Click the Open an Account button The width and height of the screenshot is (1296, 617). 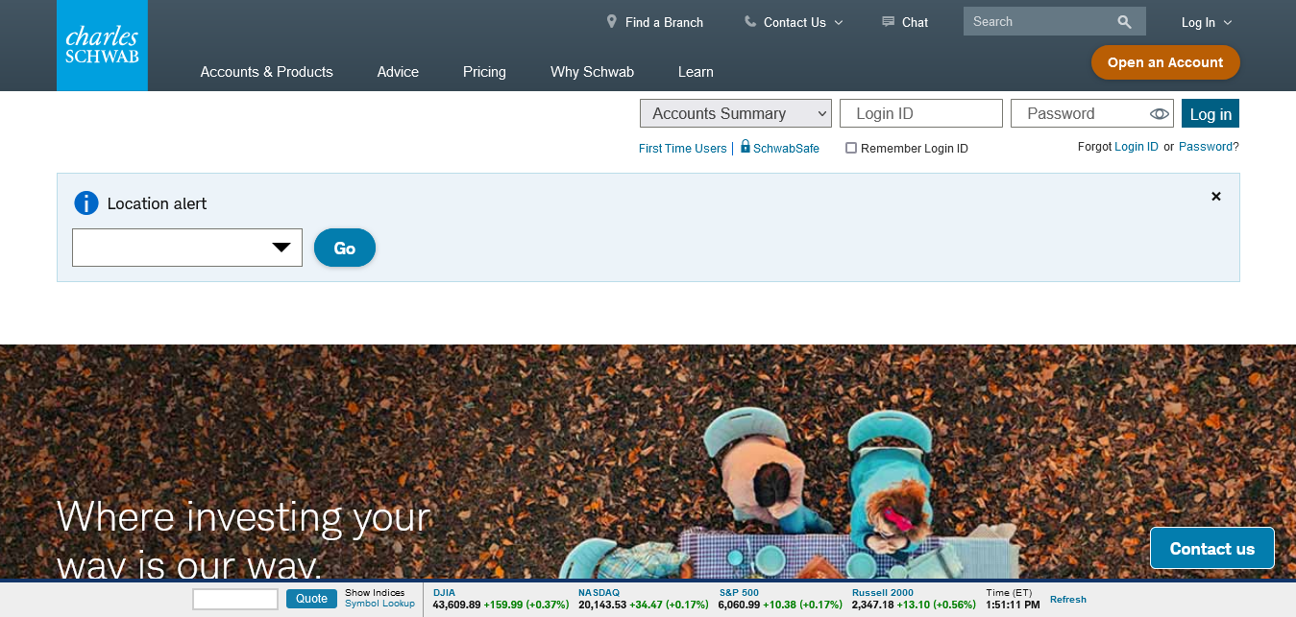coord(1165,62)
